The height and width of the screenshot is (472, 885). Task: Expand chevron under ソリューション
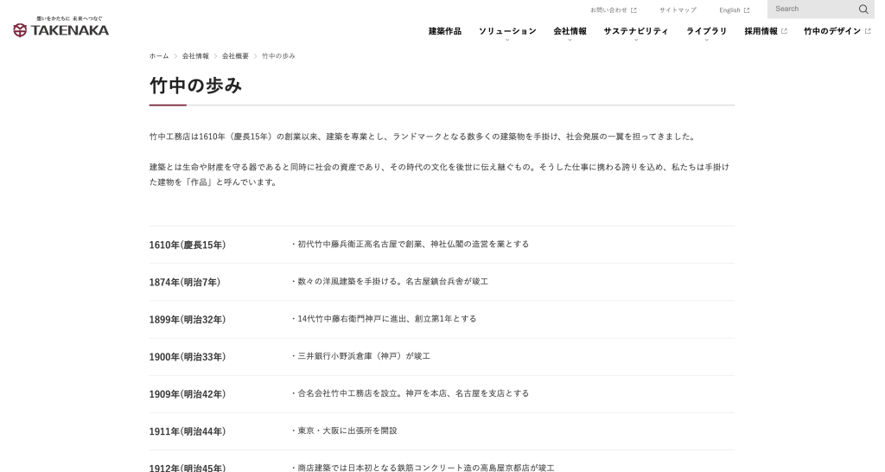(x=507, y=40)
